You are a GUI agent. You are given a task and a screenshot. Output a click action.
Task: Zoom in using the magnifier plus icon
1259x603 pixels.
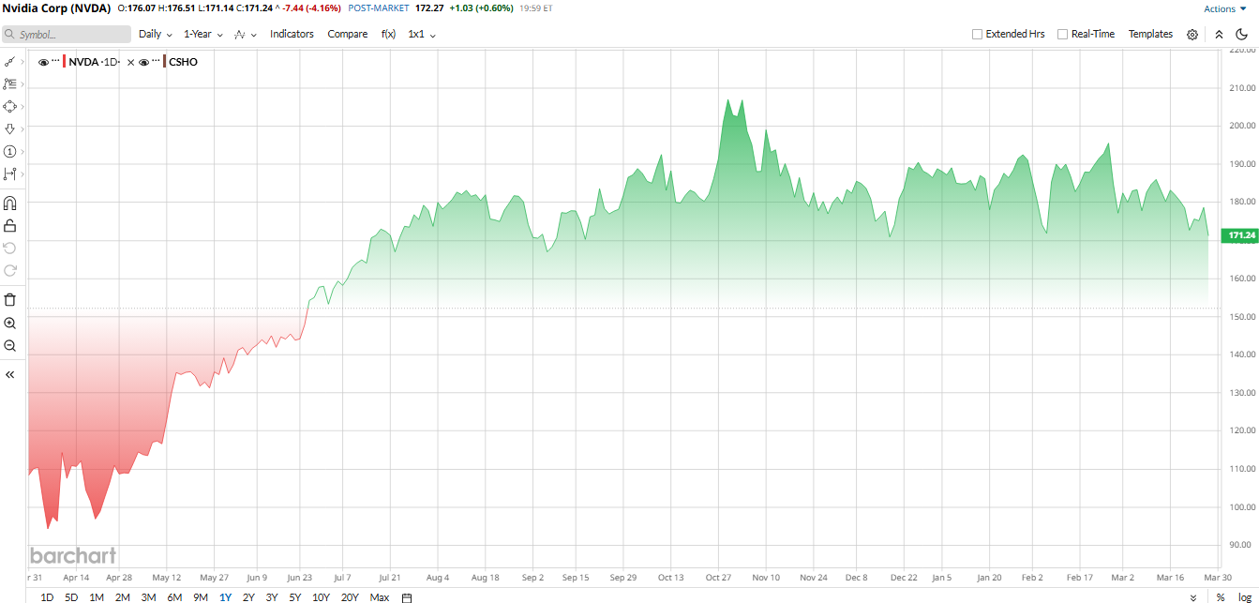click(9, 323)
